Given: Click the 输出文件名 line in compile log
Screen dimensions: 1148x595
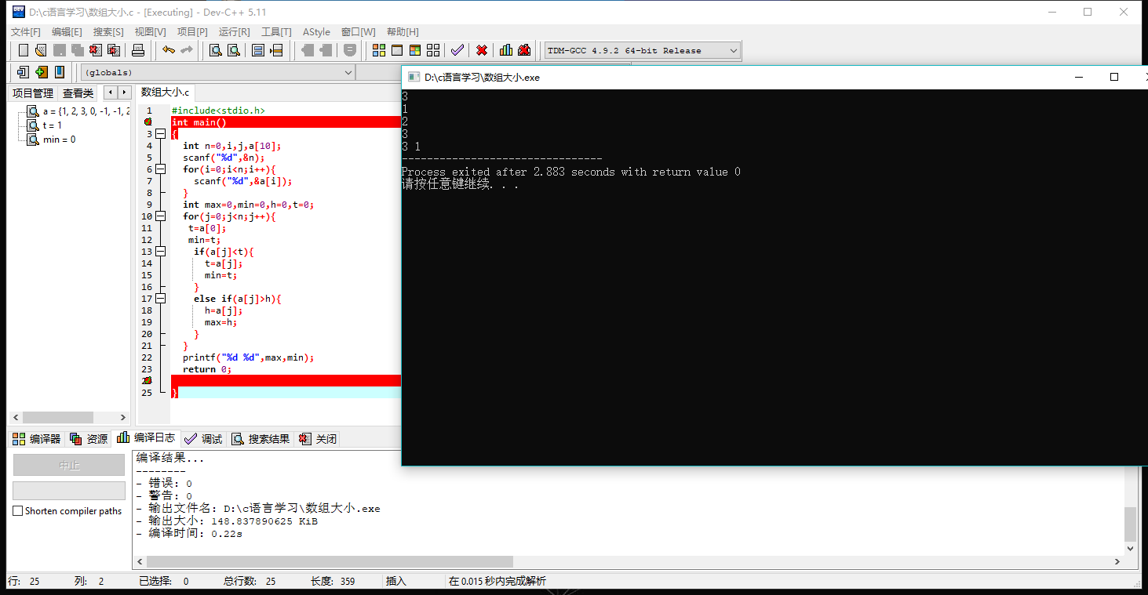Looking at the screenshot, I should click(x=258, y=508).
